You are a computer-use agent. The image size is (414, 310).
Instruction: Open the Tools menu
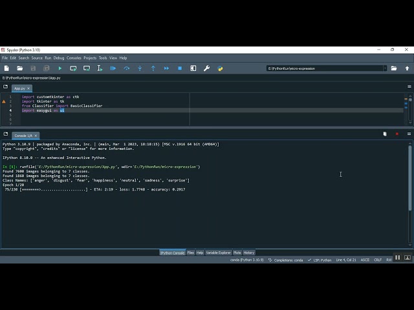click(x=103, y=58)
